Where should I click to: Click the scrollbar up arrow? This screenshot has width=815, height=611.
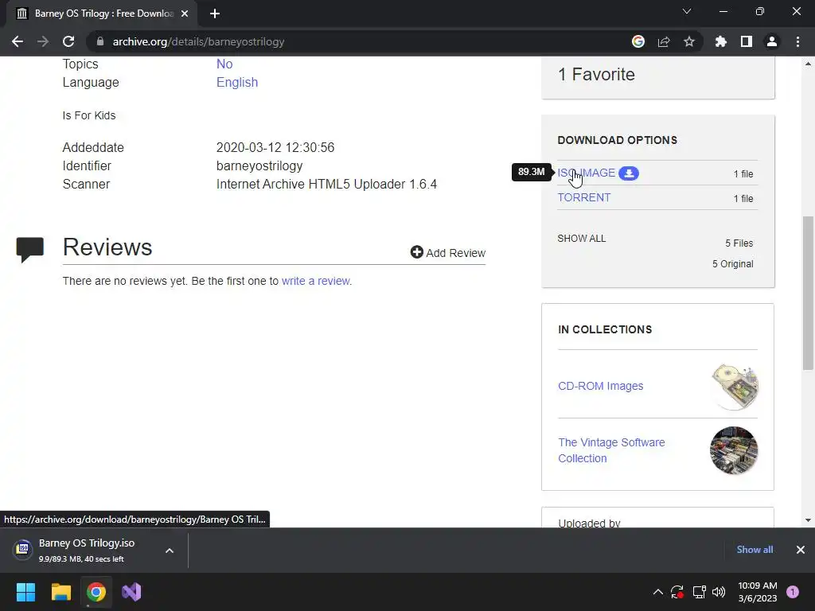click(808, 64)
